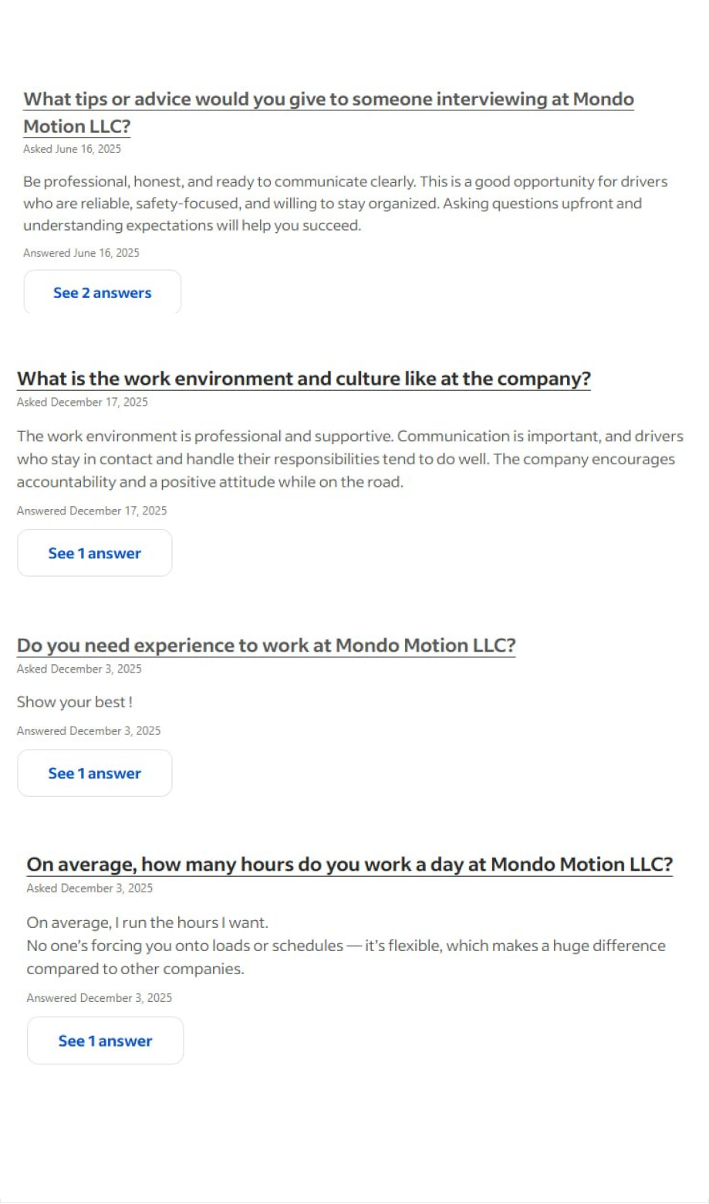Click the 'Answered December 17, 2025' label
Image resolution: width=709 pixels, height=1204 pixels.
(92, 511)
